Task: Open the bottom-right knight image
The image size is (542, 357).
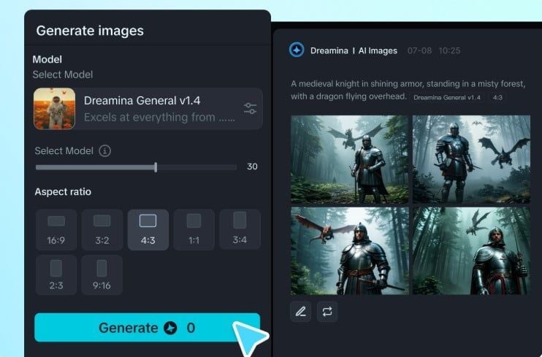Action: pyautogui.click(x=471, y=252)
